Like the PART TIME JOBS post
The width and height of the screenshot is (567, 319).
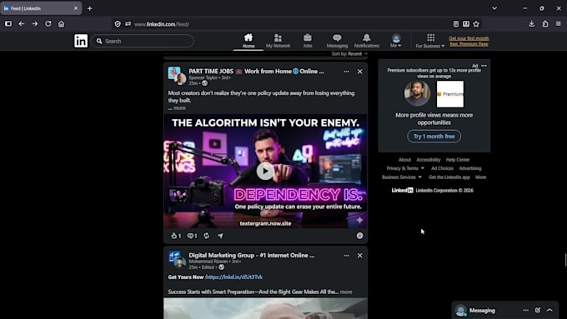(x=176, y=236)
